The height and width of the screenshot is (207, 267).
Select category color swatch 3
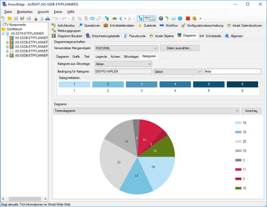point(142,84)
